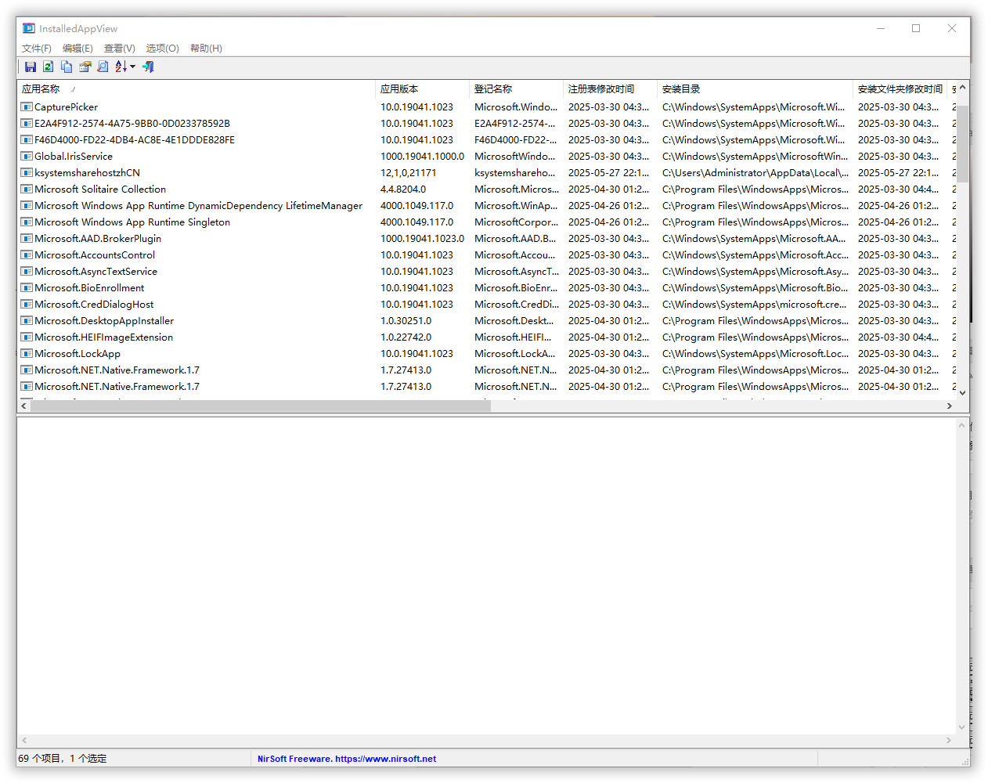This screenshot has height=783, width=988.
Task: Click the Microsoft.LockApp row icon
Action: point(27,354)
